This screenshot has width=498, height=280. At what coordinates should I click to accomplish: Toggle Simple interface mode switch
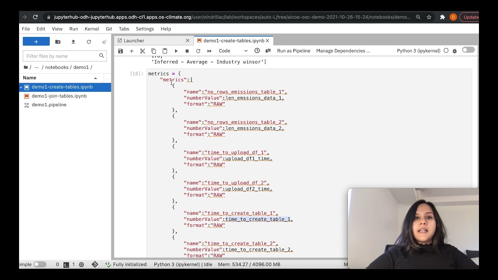tap(39, 264)
